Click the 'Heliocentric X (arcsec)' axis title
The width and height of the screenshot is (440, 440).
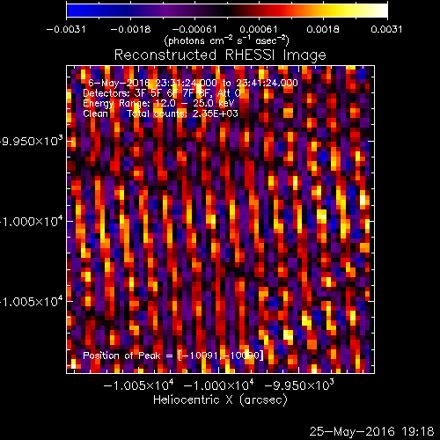pos(220,400)
